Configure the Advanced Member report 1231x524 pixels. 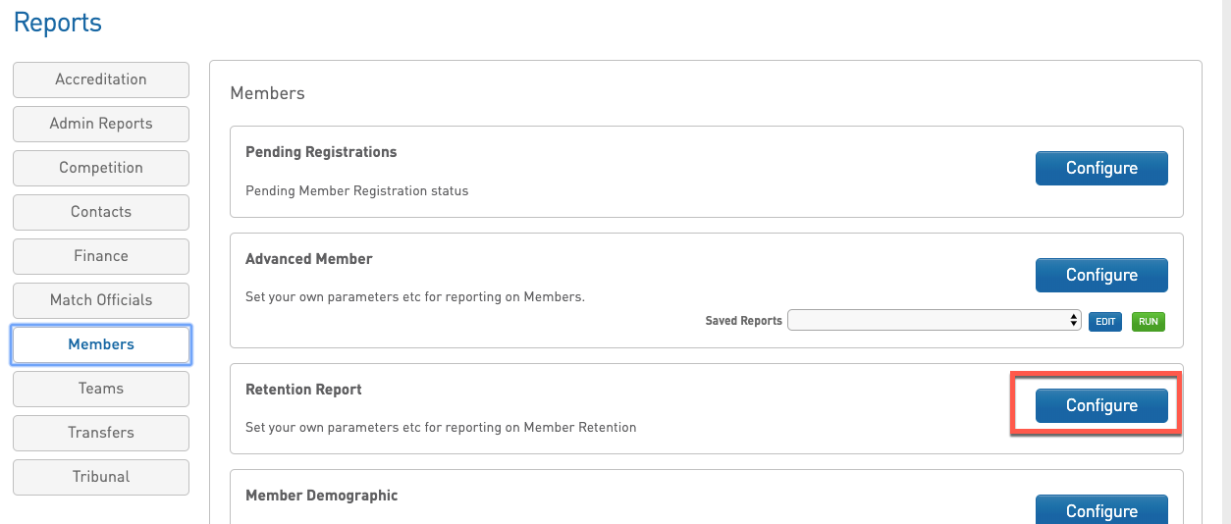tap(1101, 275)
